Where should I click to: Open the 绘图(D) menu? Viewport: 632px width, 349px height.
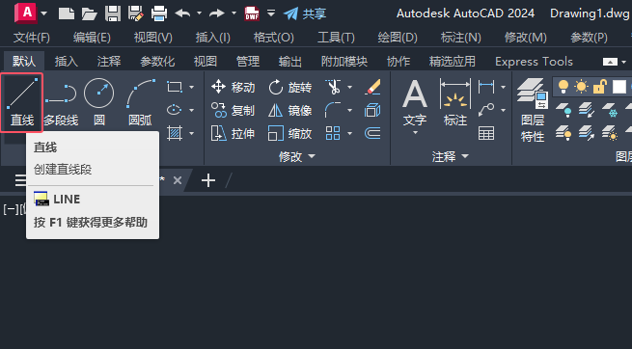(x=398, y=38)
